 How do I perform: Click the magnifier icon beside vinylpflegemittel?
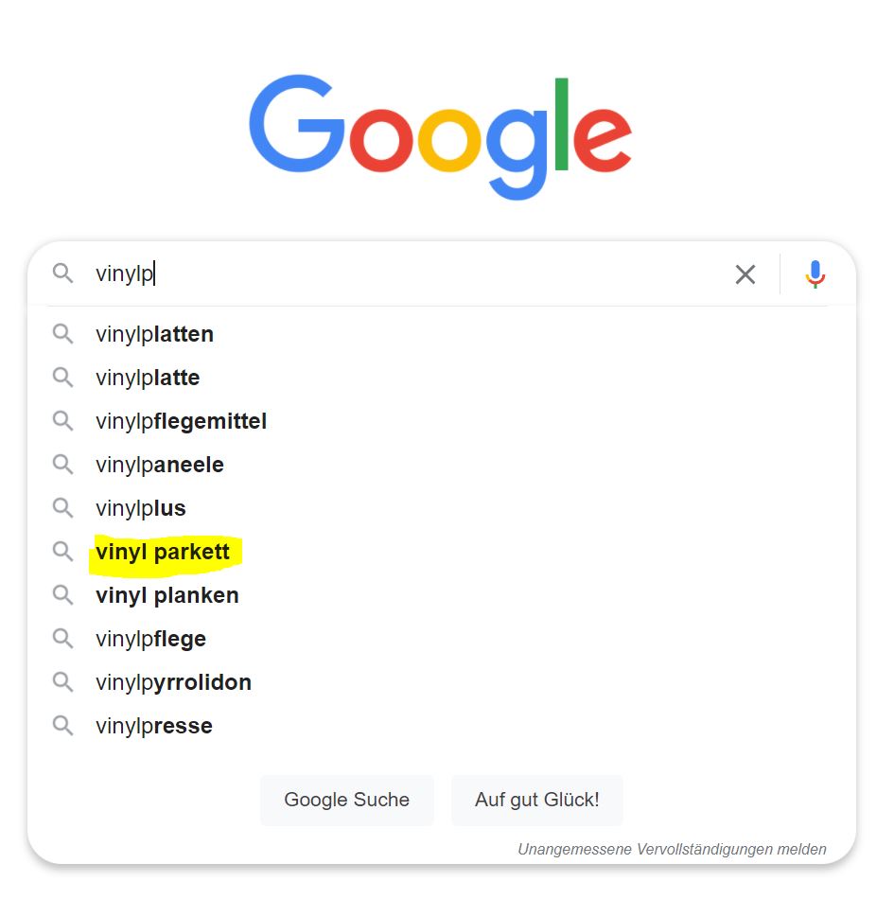point(62,421)
